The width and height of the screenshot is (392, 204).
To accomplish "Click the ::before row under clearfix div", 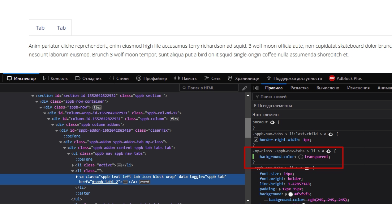I will [x=72, y=136].
